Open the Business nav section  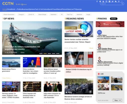[25, 9]
